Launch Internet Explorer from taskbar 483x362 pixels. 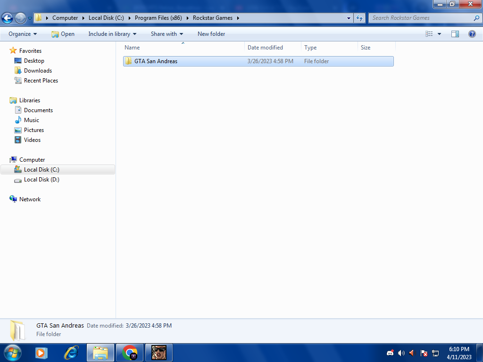tap(71, 353)
